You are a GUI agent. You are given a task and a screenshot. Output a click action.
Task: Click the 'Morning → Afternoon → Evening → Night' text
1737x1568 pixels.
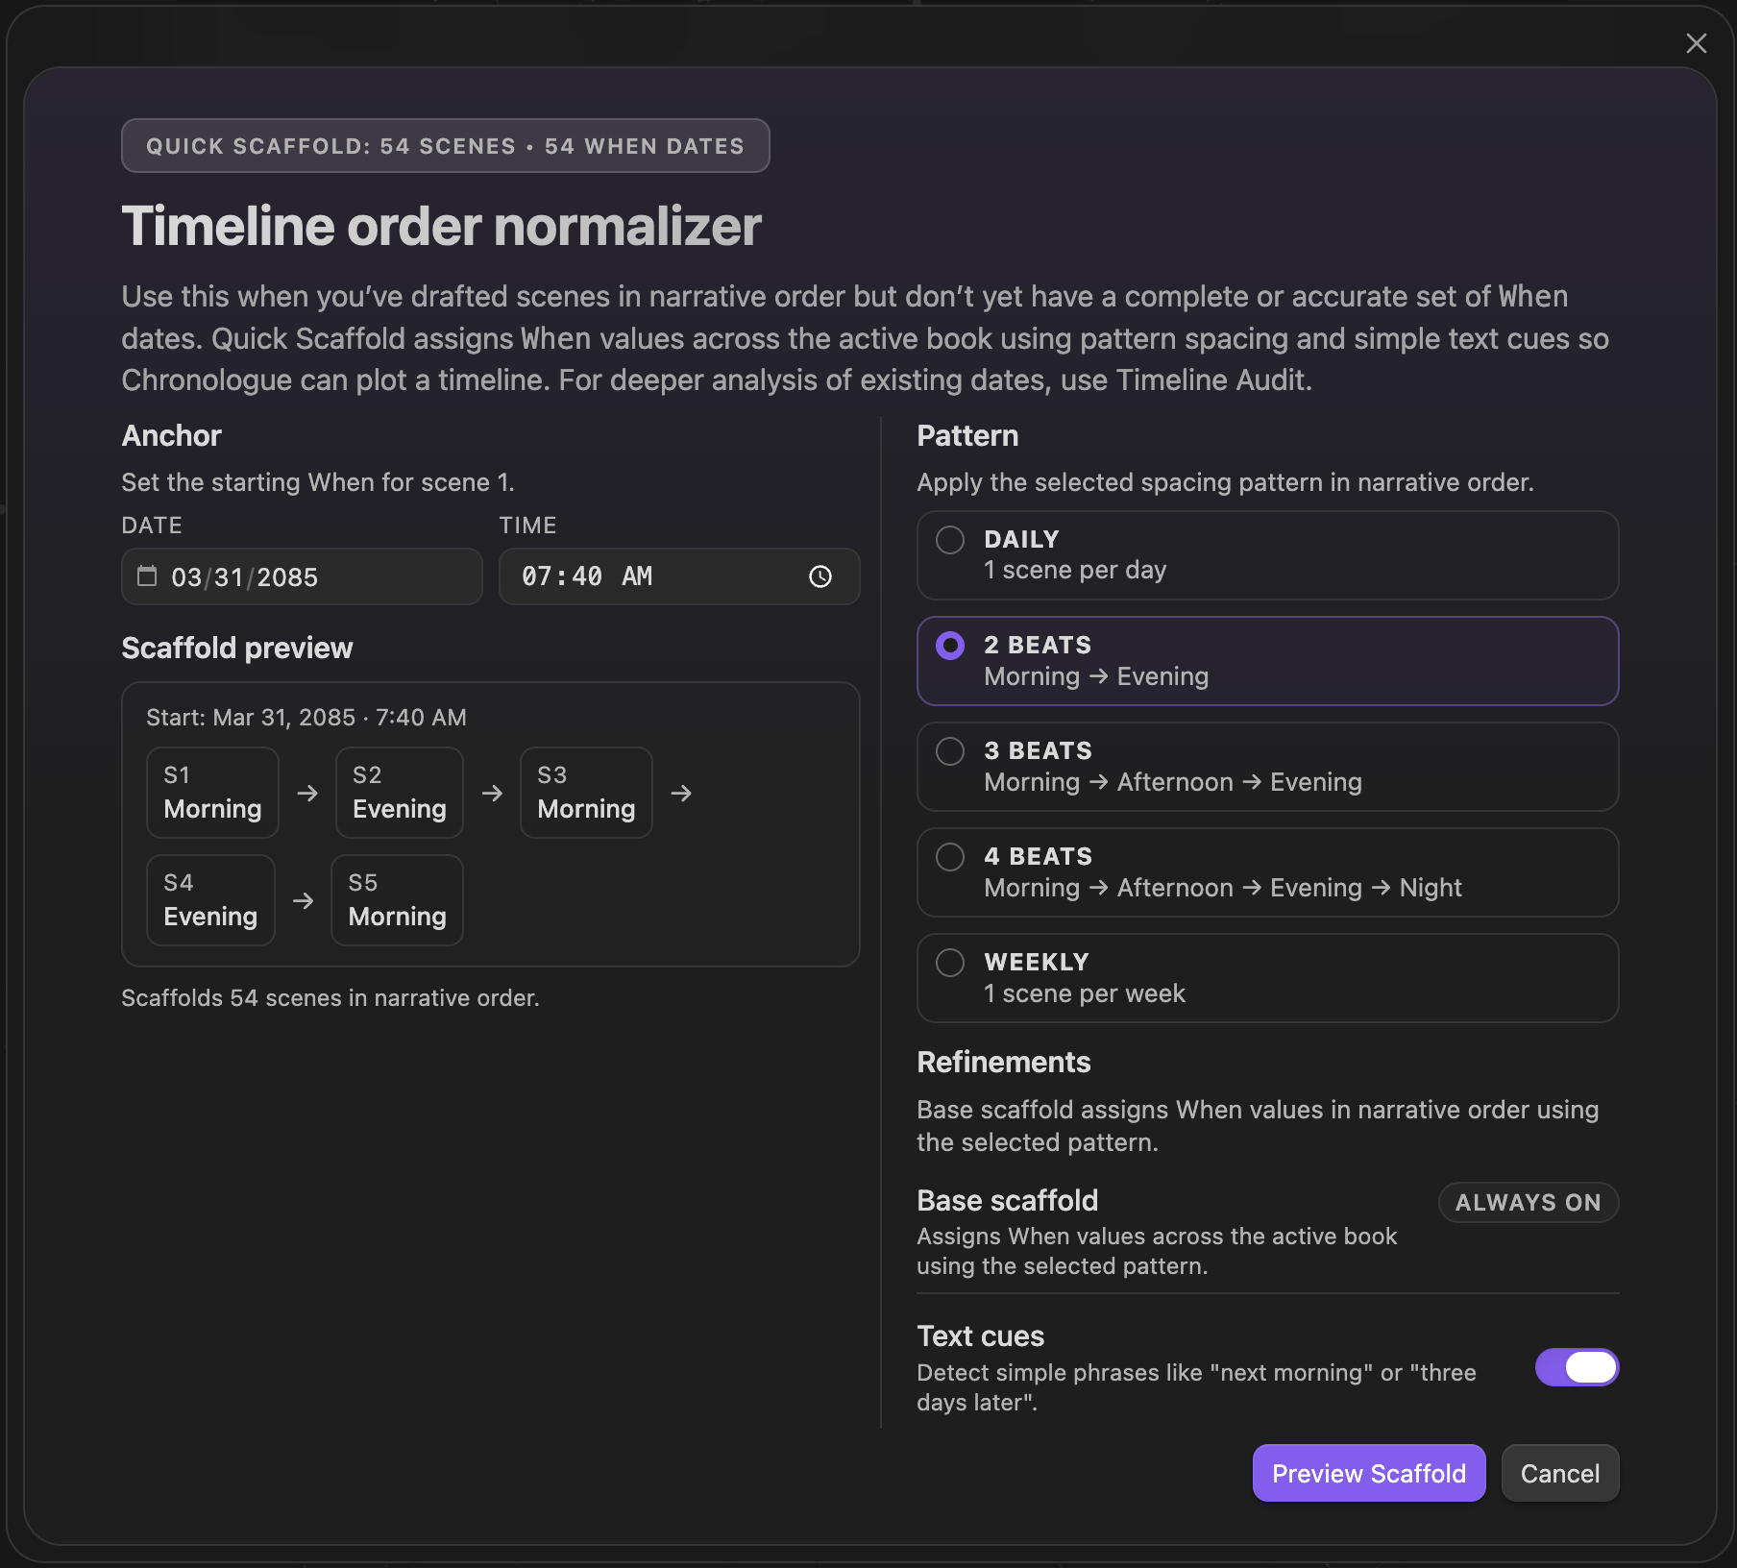tap(1223, 888)
